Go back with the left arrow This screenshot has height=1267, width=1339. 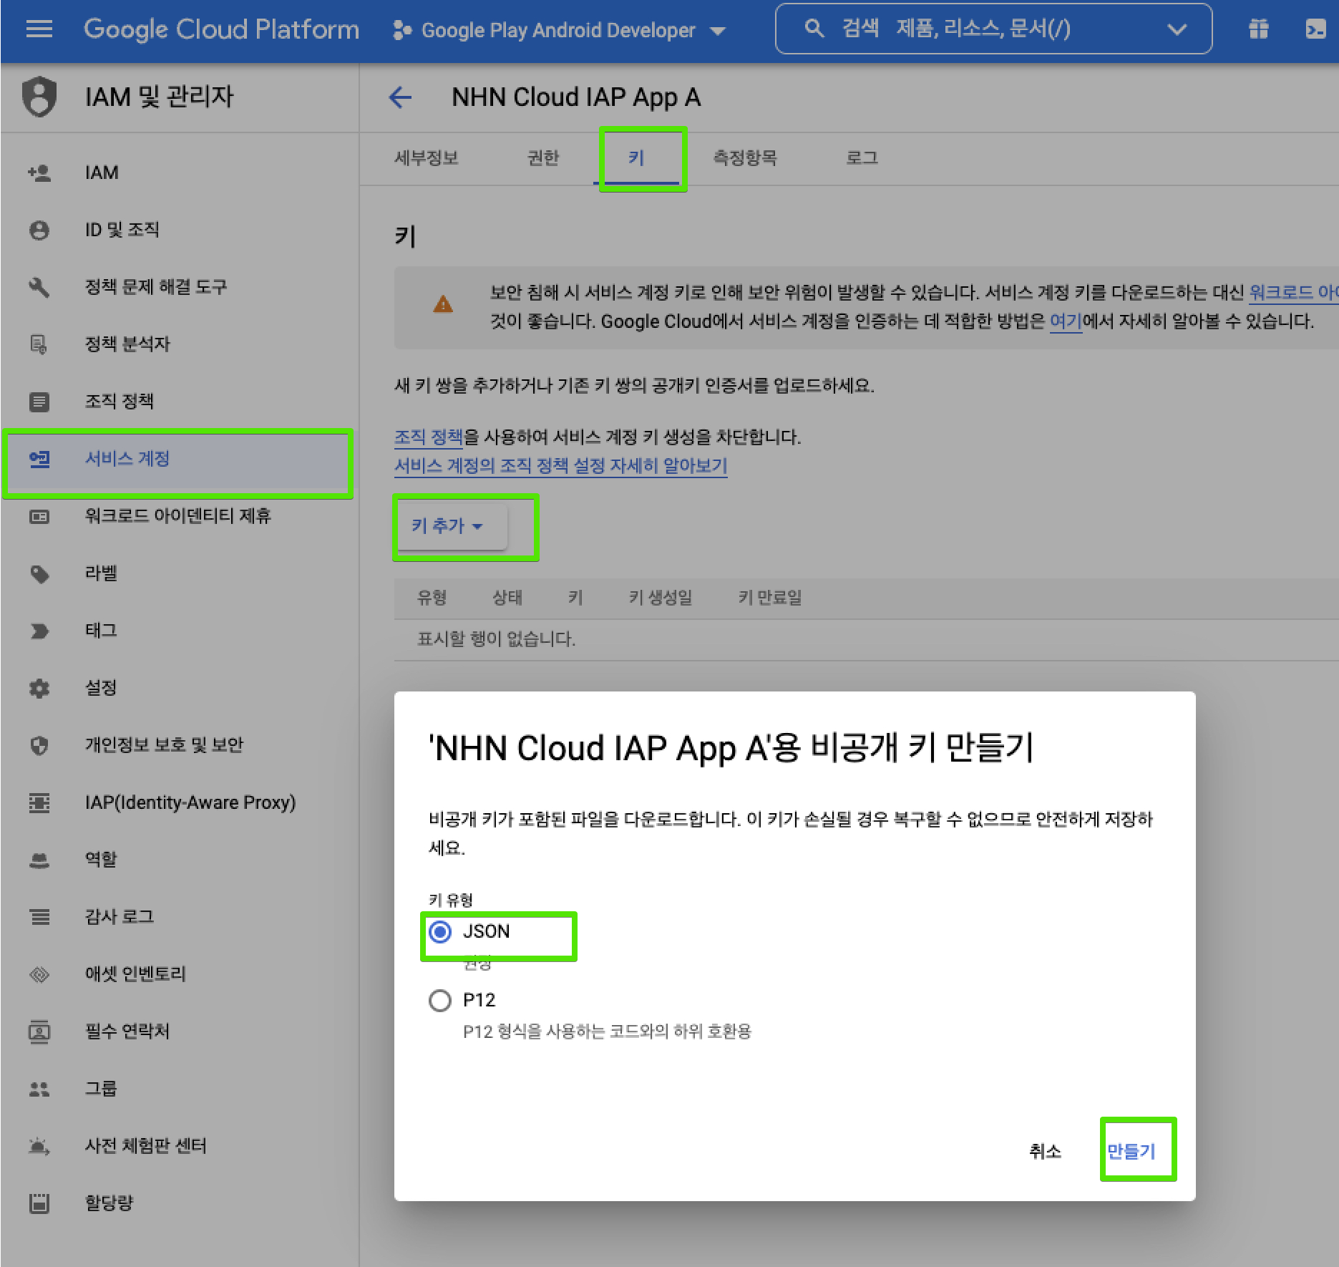coord(401,97)
